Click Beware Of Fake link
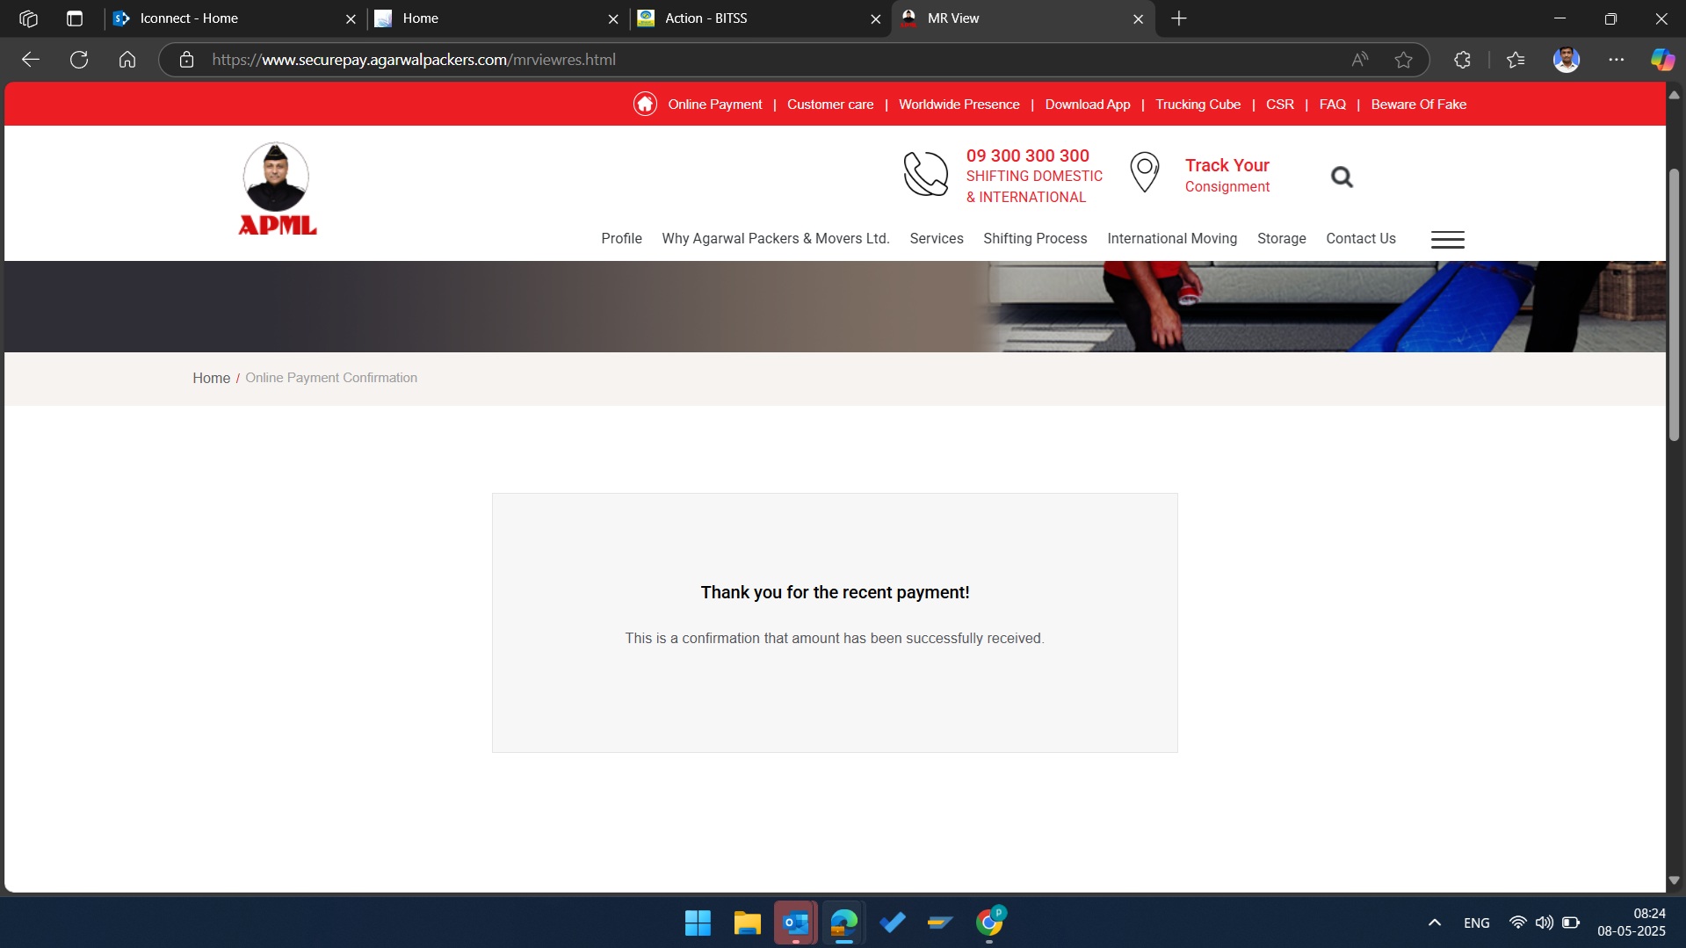The height and width of the screenshot is (948, 1686). click(x=1418, y=104)
